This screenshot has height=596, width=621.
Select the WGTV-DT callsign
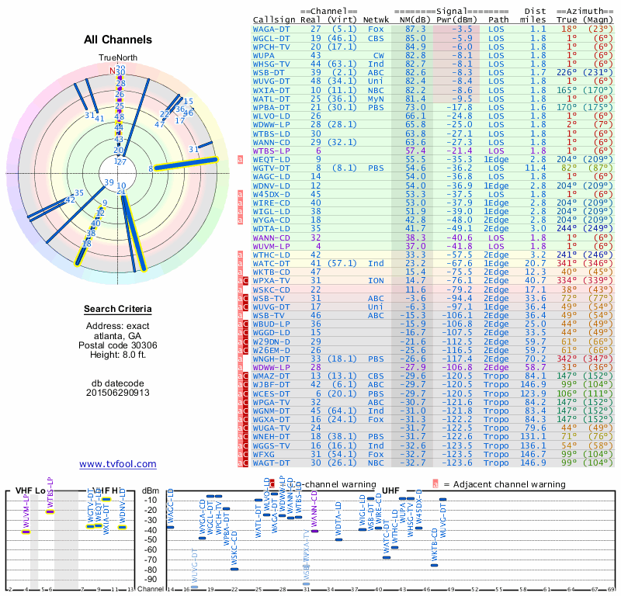click(271, 168)
